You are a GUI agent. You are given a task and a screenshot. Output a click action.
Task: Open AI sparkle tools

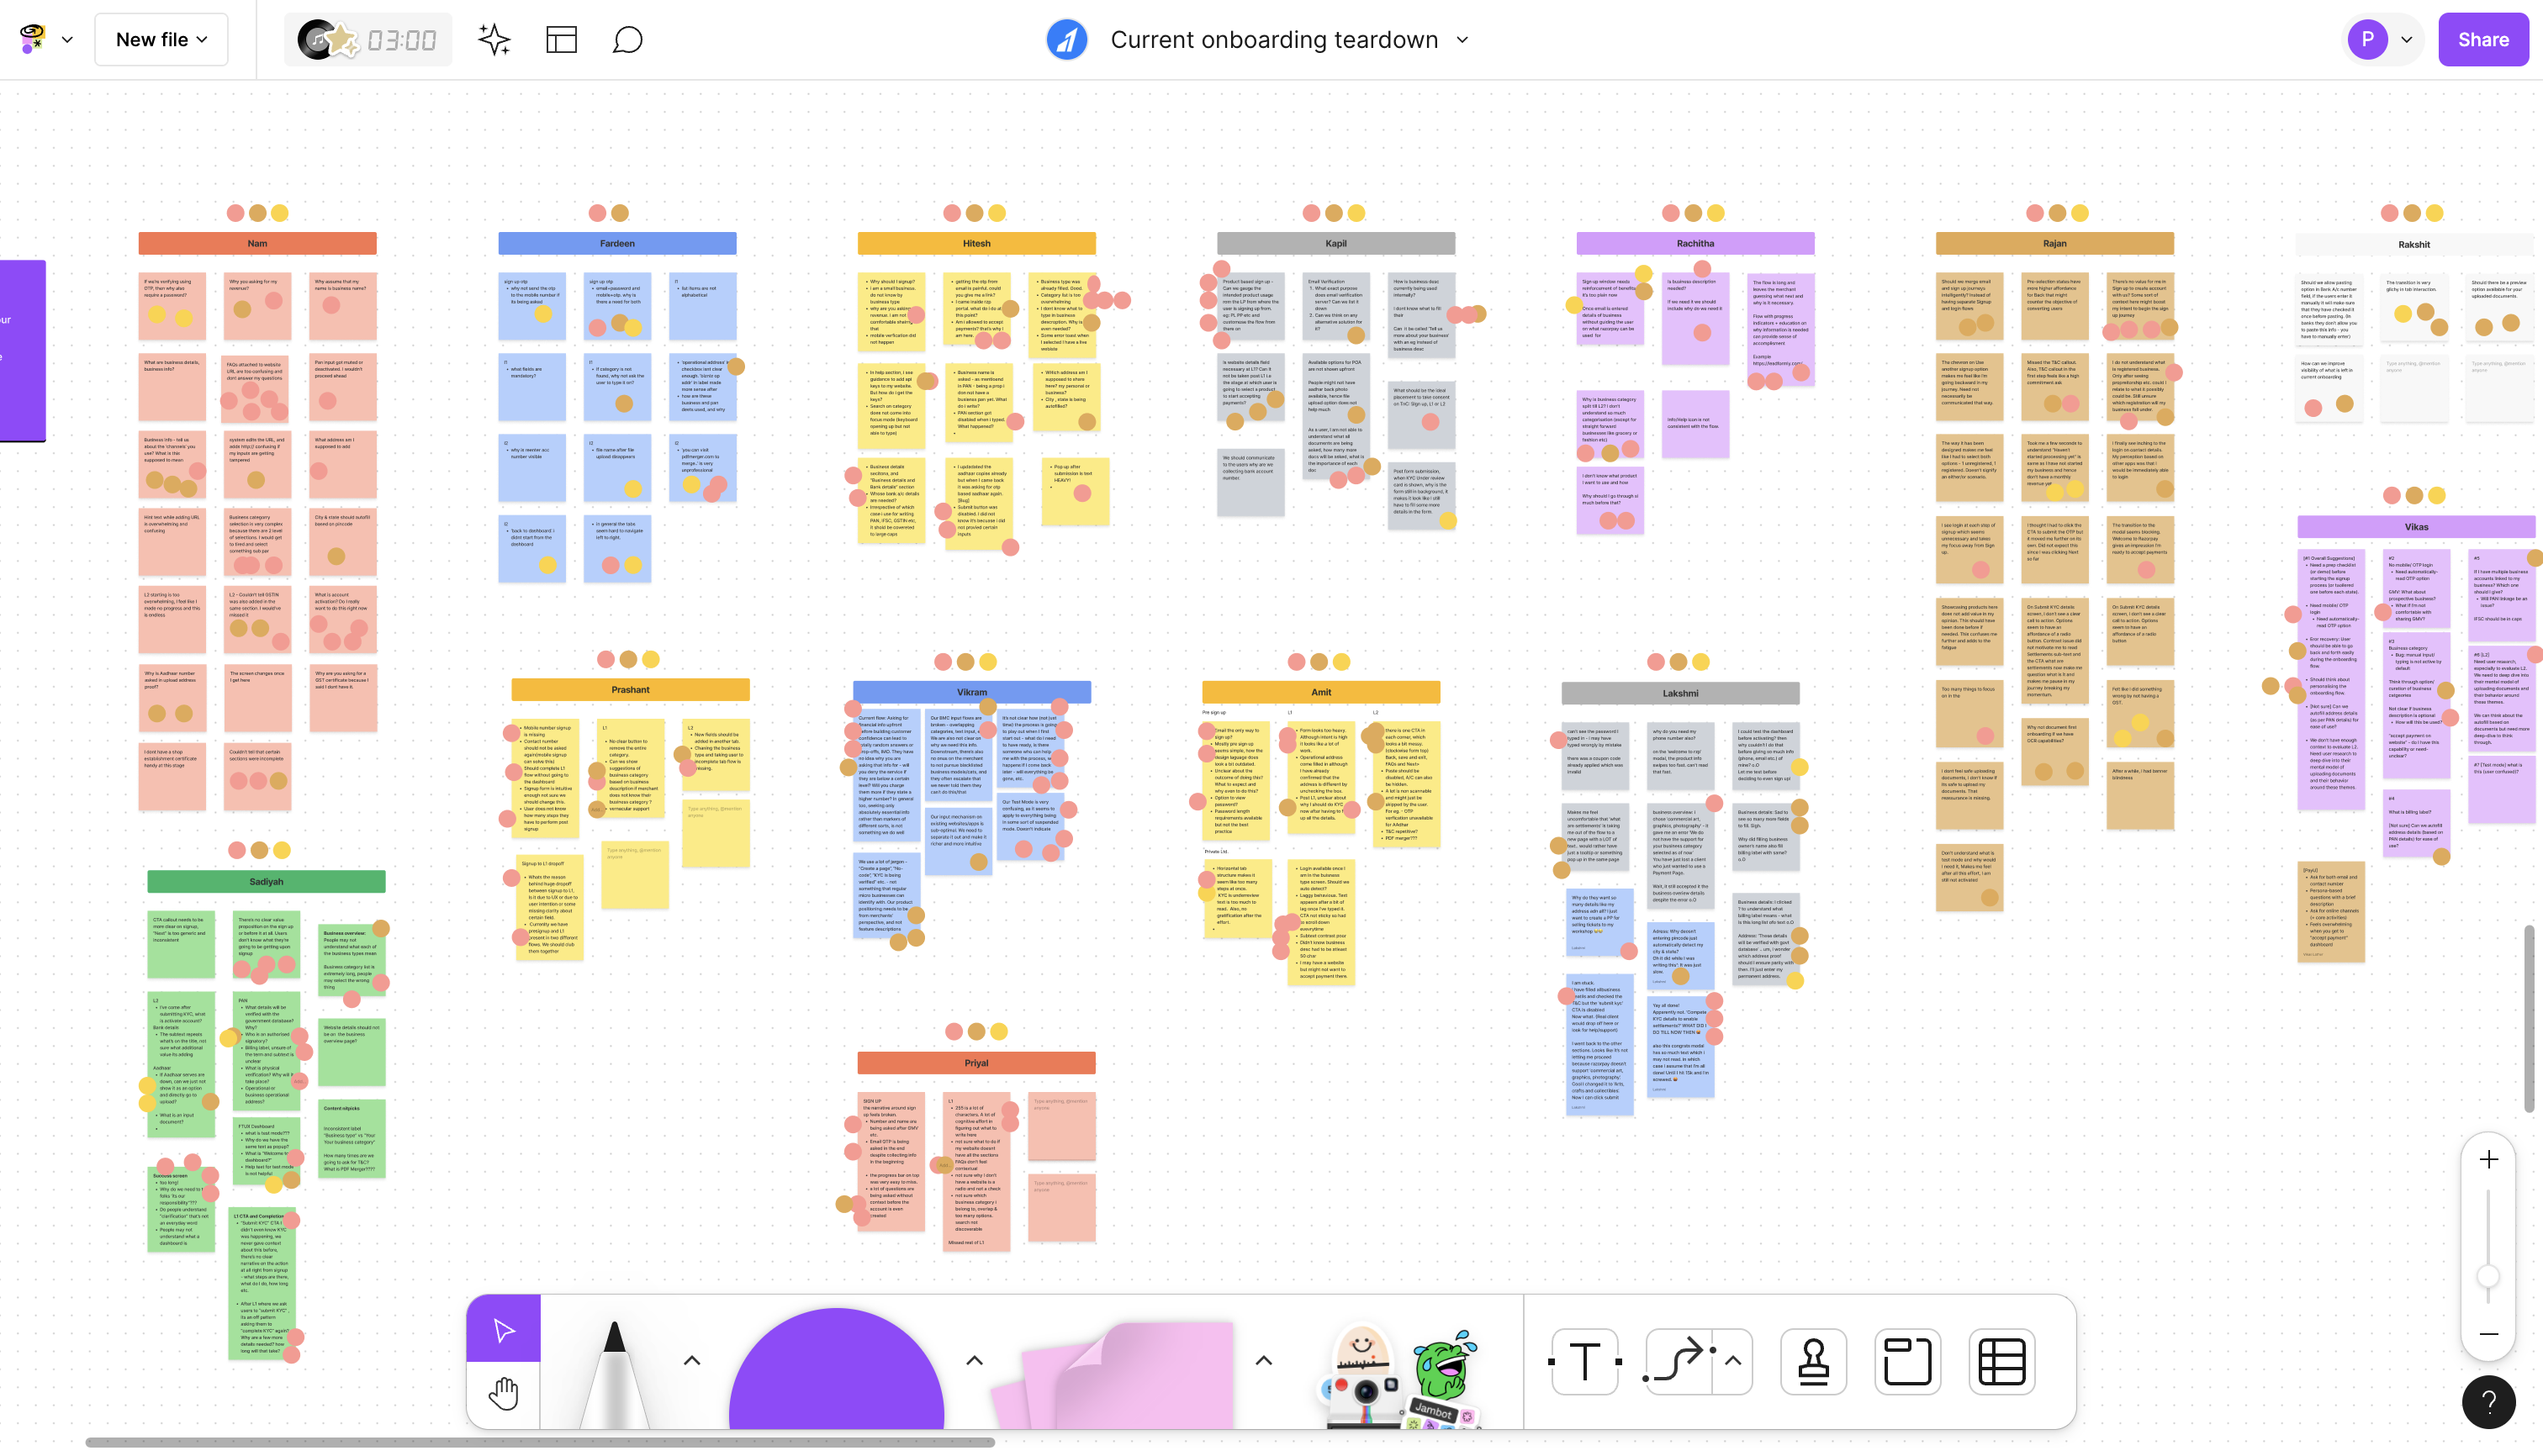(494, 40)
